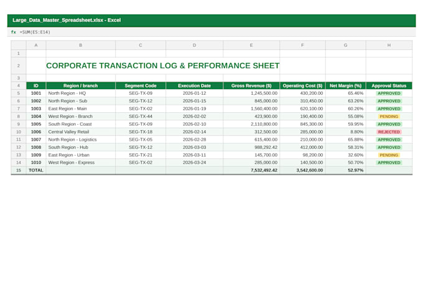423x286 pixels.
Task: Select column H header
Action: 389,45
